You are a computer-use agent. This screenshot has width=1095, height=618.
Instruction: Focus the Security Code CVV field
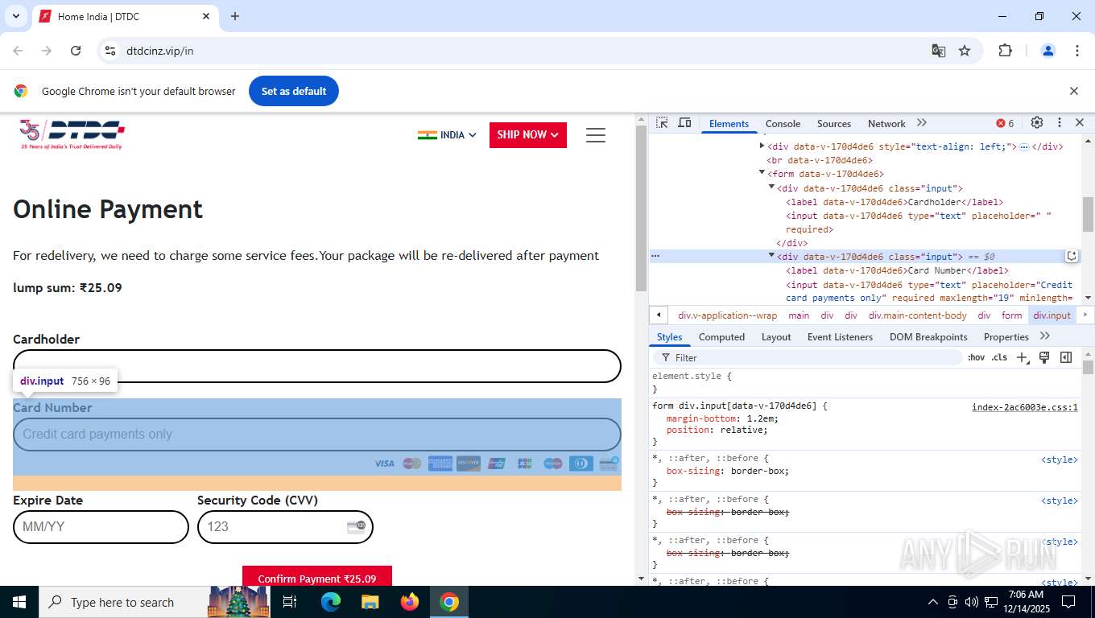(x=285, y=527)
